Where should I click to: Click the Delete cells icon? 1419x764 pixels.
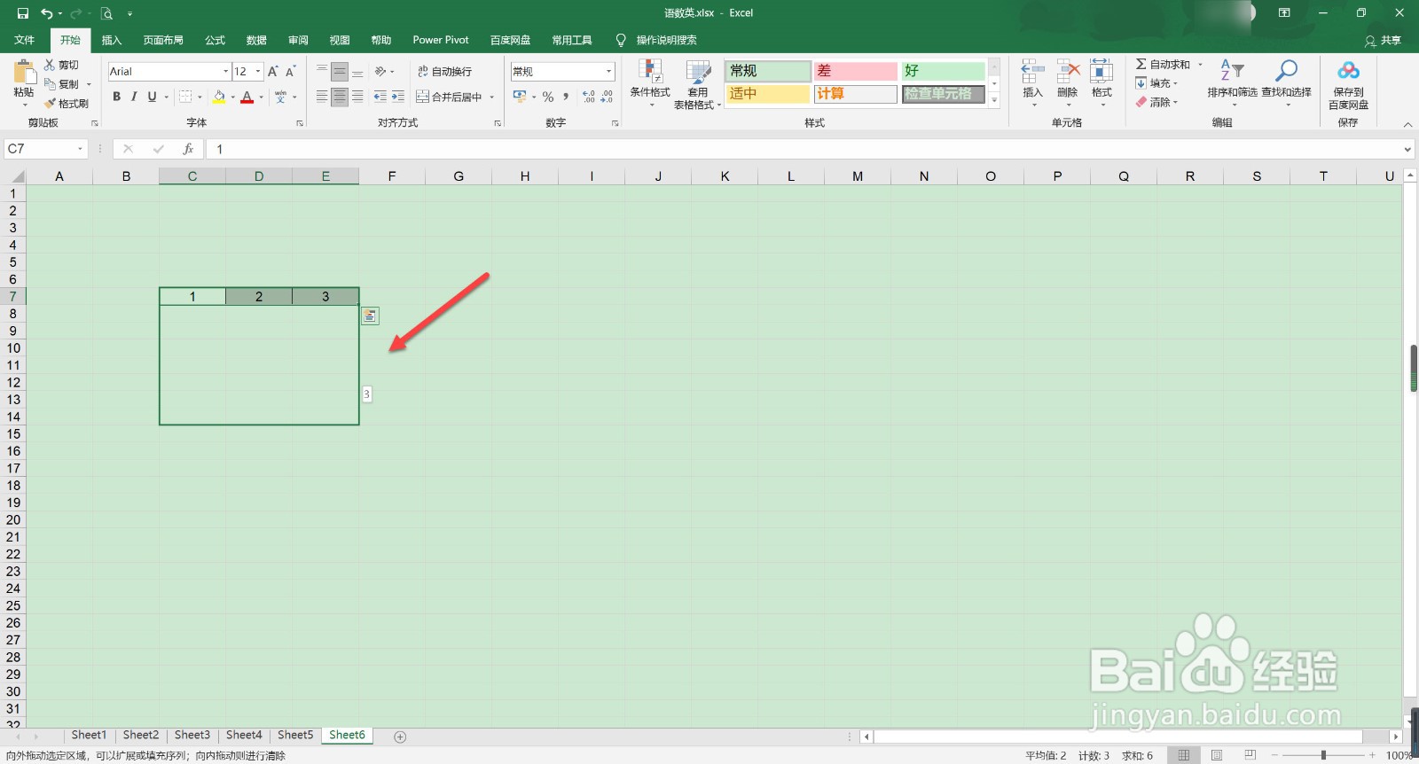point(1068,72)
